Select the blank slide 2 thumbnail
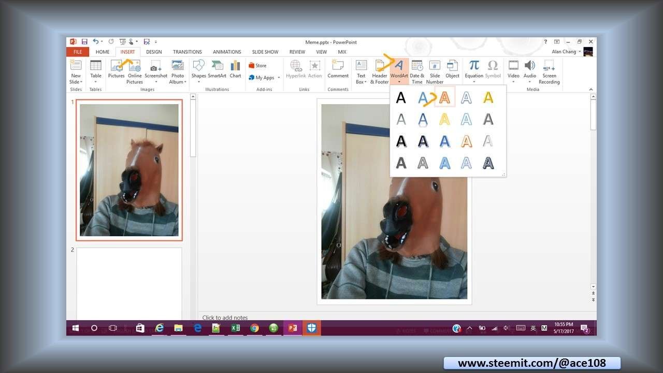Viewport: 663px width, 373px height. pos(129,283)
